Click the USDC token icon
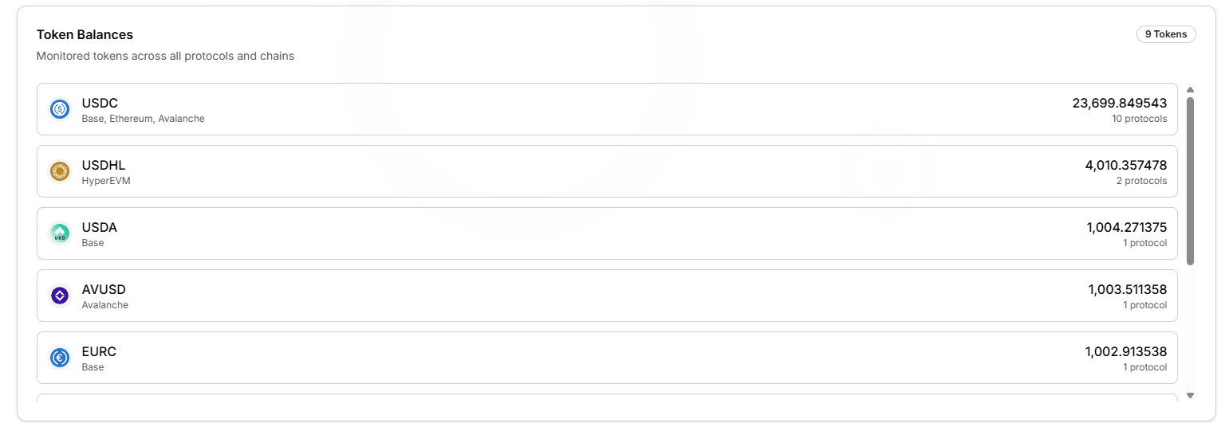The width and height of the screenshot is (1225, 423). pos(60,109)
